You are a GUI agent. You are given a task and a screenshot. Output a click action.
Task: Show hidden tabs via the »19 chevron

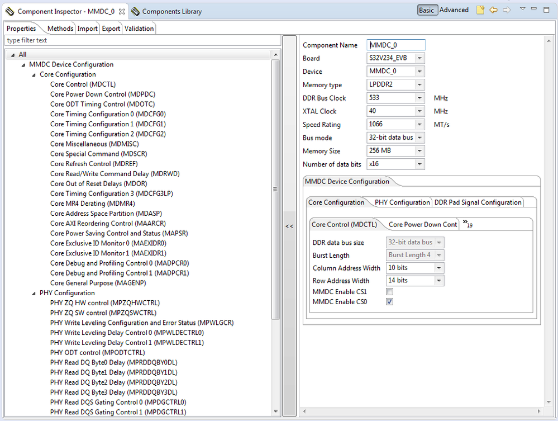468,224
